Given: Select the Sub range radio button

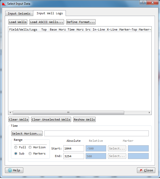Looking at the screenshot, I should pyautogui.click(x=16, y=153).
